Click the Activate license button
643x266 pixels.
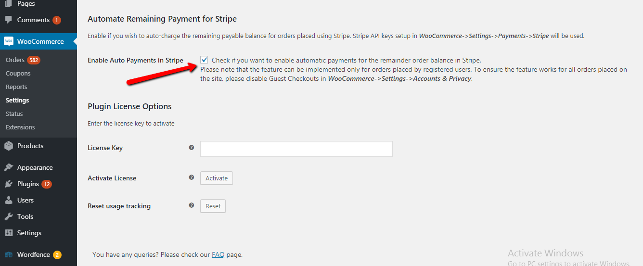(x=217, y=178)
